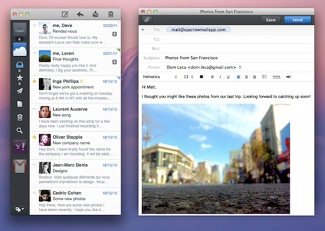Switch to the Gmail account
The image size is (325, 231).
[x=20, y=166]
